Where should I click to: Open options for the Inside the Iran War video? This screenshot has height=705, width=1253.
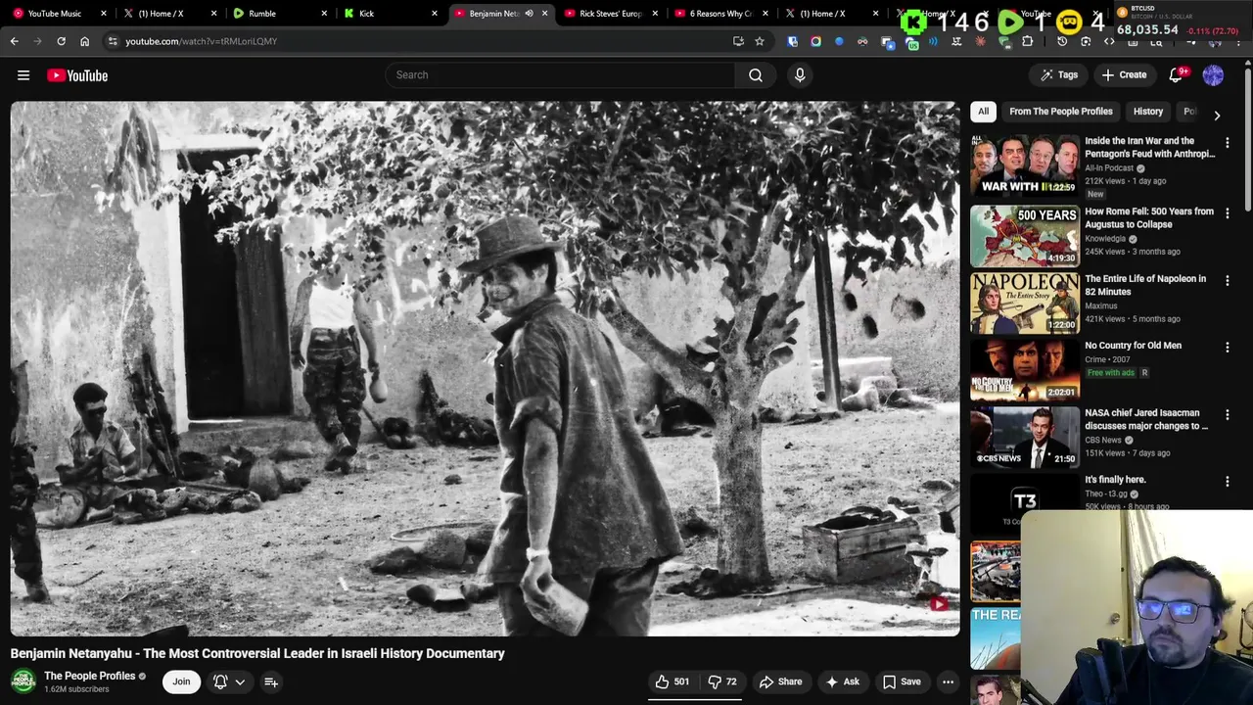[x=1228, y=143]
